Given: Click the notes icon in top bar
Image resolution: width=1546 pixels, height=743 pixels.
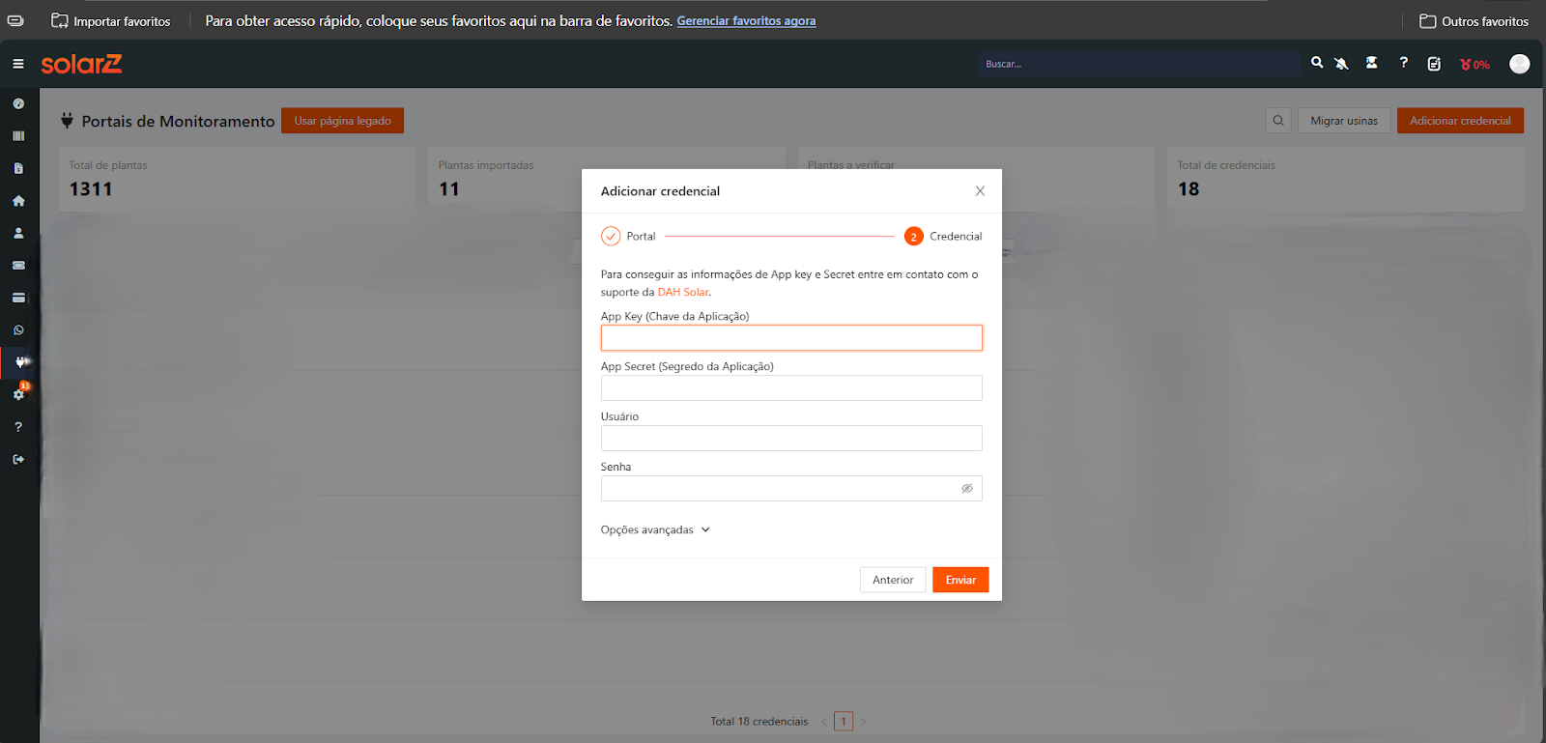Looking at the screenshot, I should (x=1434, y=64).
